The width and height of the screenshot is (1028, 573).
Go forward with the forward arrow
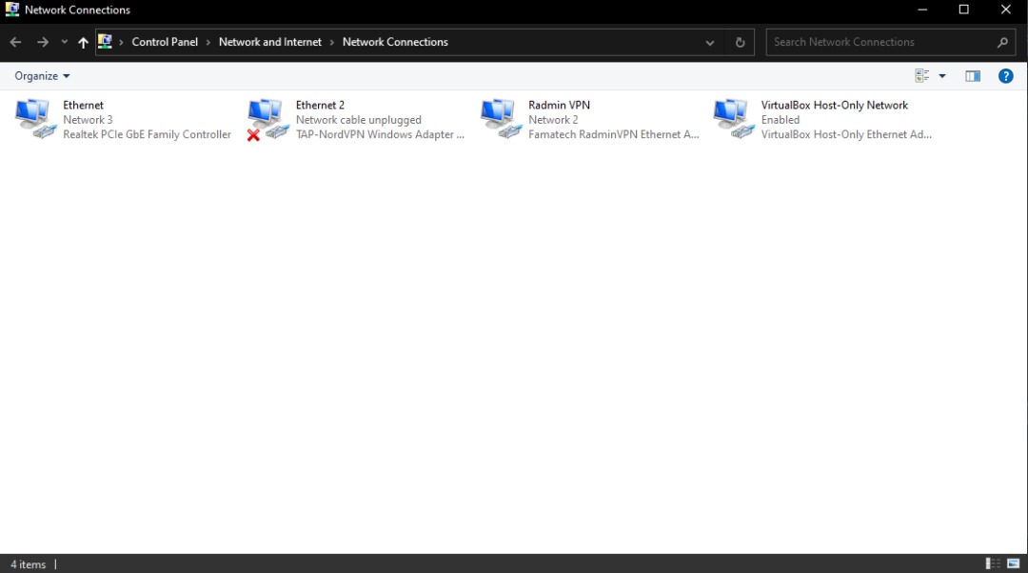pos(43,42)
